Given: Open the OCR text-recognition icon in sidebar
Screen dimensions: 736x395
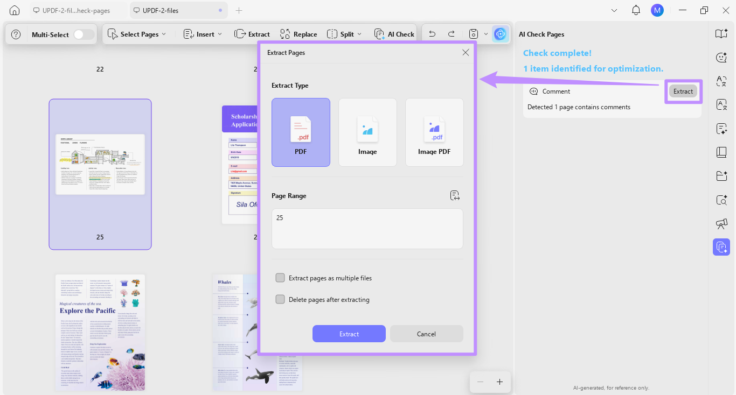Looking at the screenshot, I should (721, 104).
